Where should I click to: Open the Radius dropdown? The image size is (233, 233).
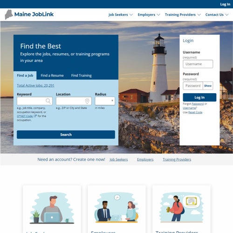click(x=105, y=101)
